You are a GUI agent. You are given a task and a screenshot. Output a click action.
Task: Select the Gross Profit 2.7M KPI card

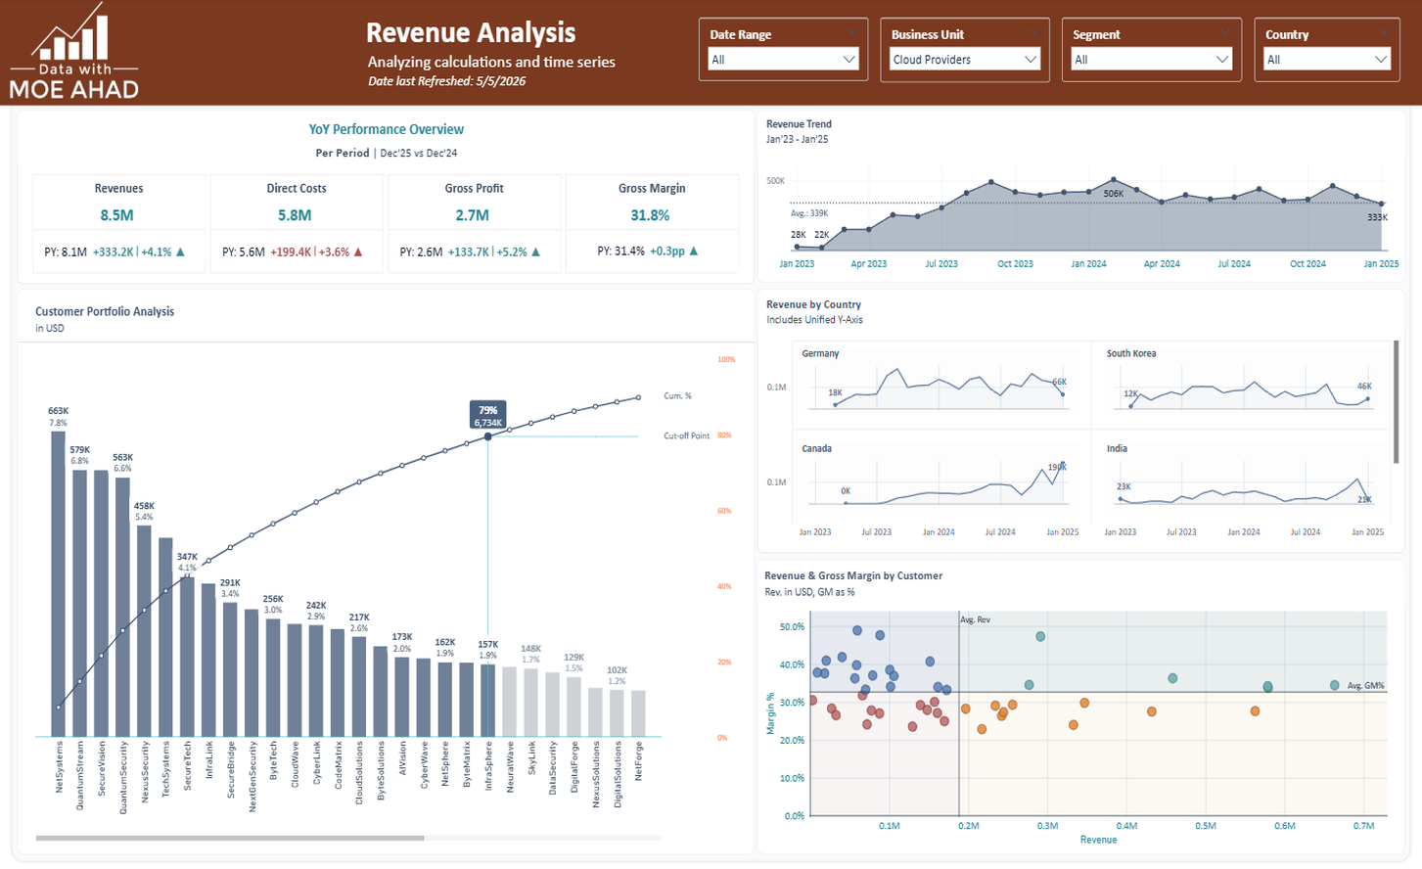click(474, 221)
